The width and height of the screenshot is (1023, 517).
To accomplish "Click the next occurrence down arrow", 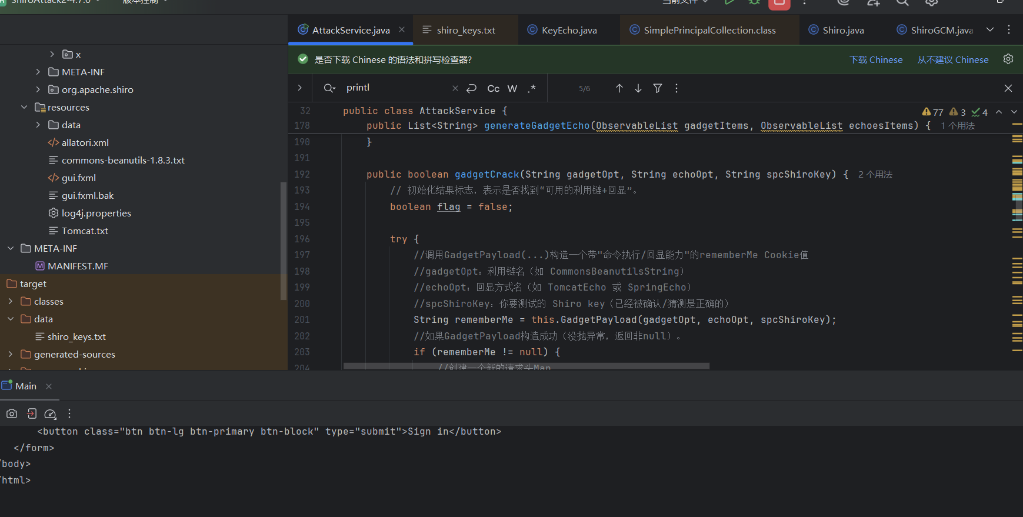I will (x=638, y=88).
